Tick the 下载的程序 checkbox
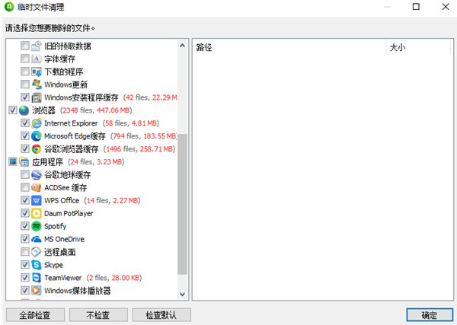 [x=25, y=72]
